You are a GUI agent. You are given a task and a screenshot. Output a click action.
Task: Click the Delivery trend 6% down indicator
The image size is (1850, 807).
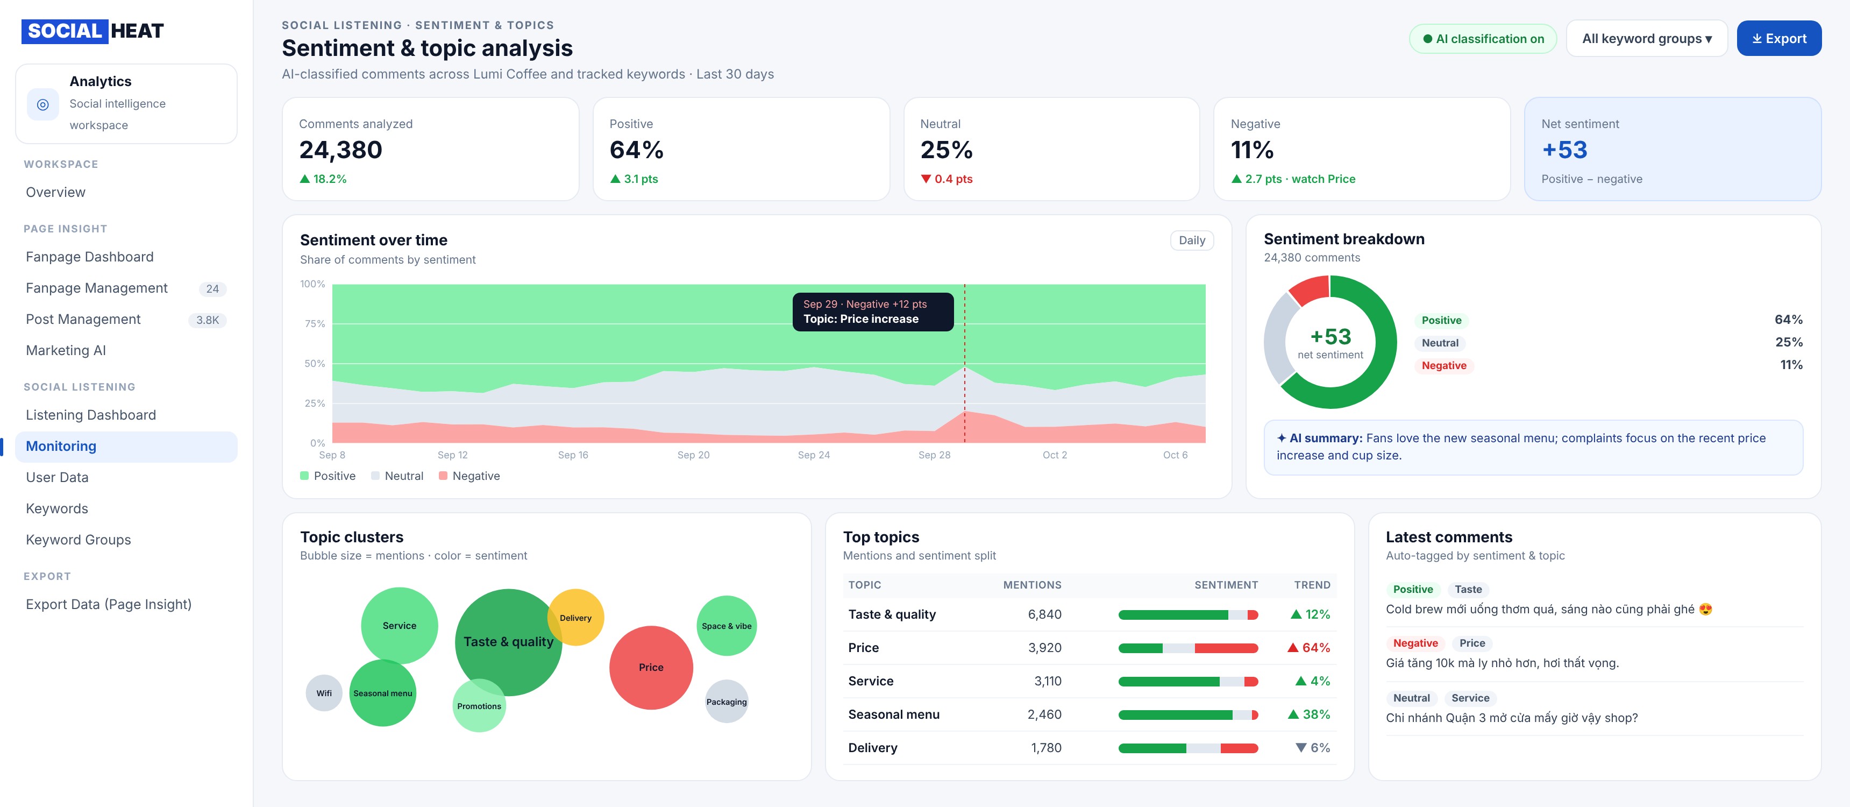pyautogui.click(x=1313, y=748)
